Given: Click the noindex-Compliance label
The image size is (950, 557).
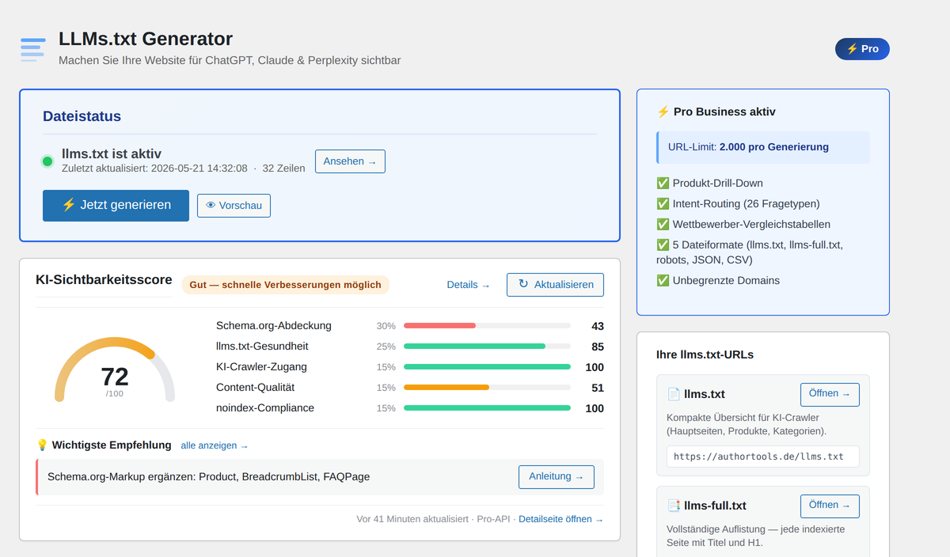Looking at the screenshot, I should coord(265,408).
